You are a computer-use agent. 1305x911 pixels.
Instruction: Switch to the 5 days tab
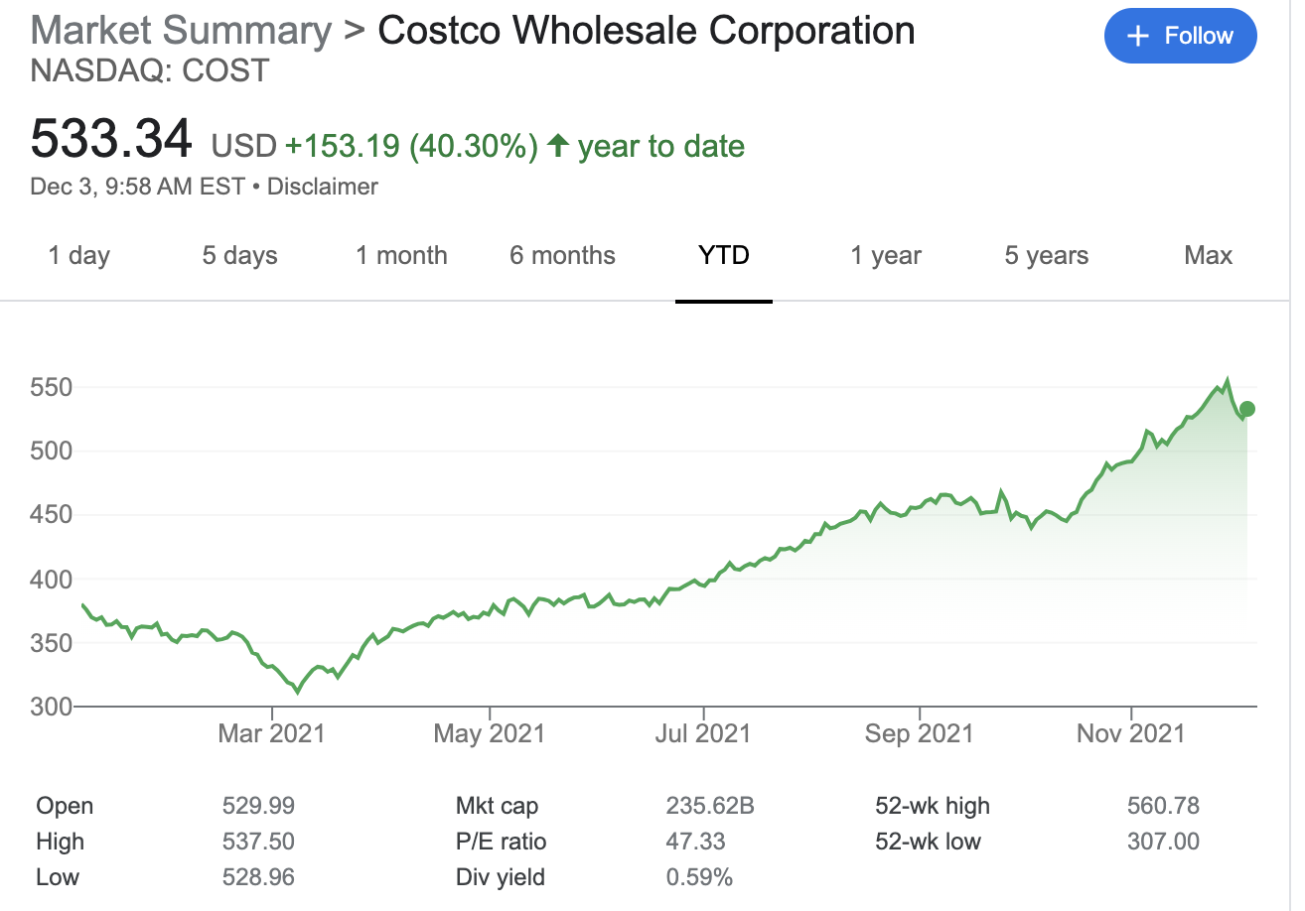[x=240, y=255]
